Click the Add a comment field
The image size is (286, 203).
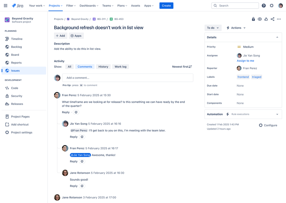pyautogui.click(x=128, y=78)
